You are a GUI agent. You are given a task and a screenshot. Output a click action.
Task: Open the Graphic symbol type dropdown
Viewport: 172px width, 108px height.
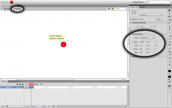click(x=151, y=15)
